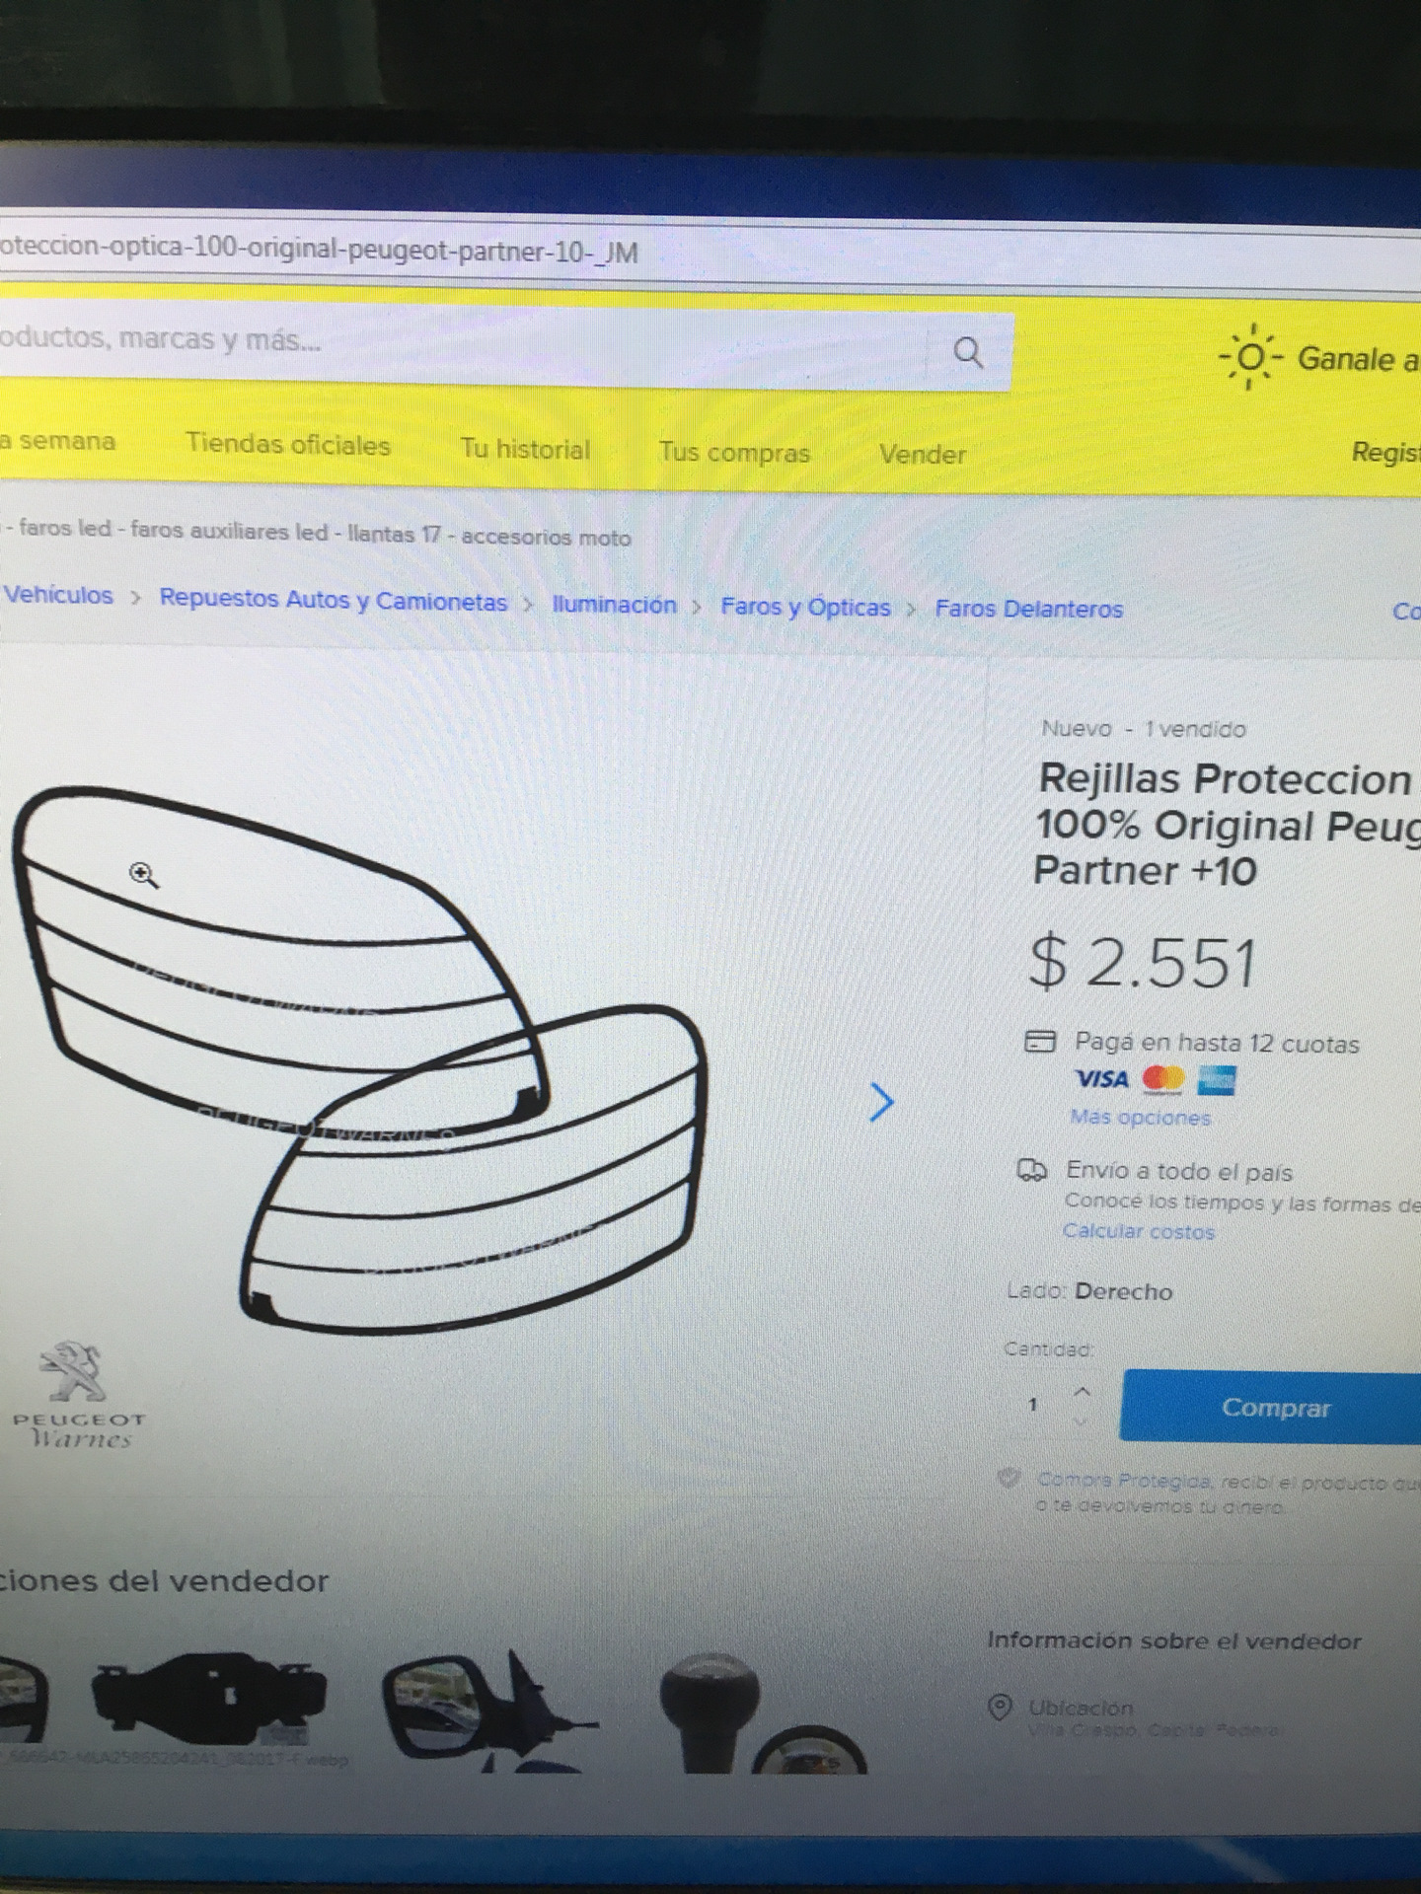This screenshot has height=1894, width=1421.
Task: Click the Mastercard logo
Action: point(1162,1080)
